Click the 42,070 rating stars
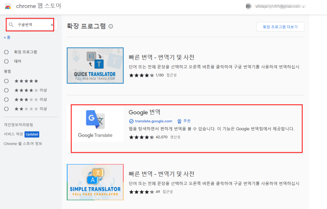 [x=141, y=137]
